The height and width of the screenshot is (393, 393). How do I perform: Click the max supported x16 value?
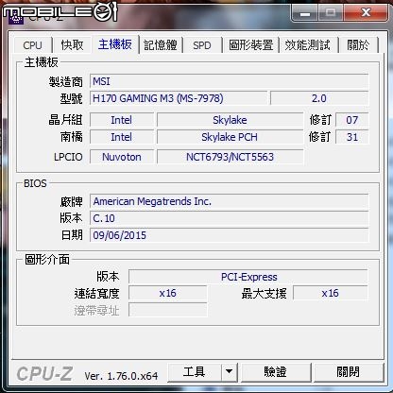coord(330,293)
